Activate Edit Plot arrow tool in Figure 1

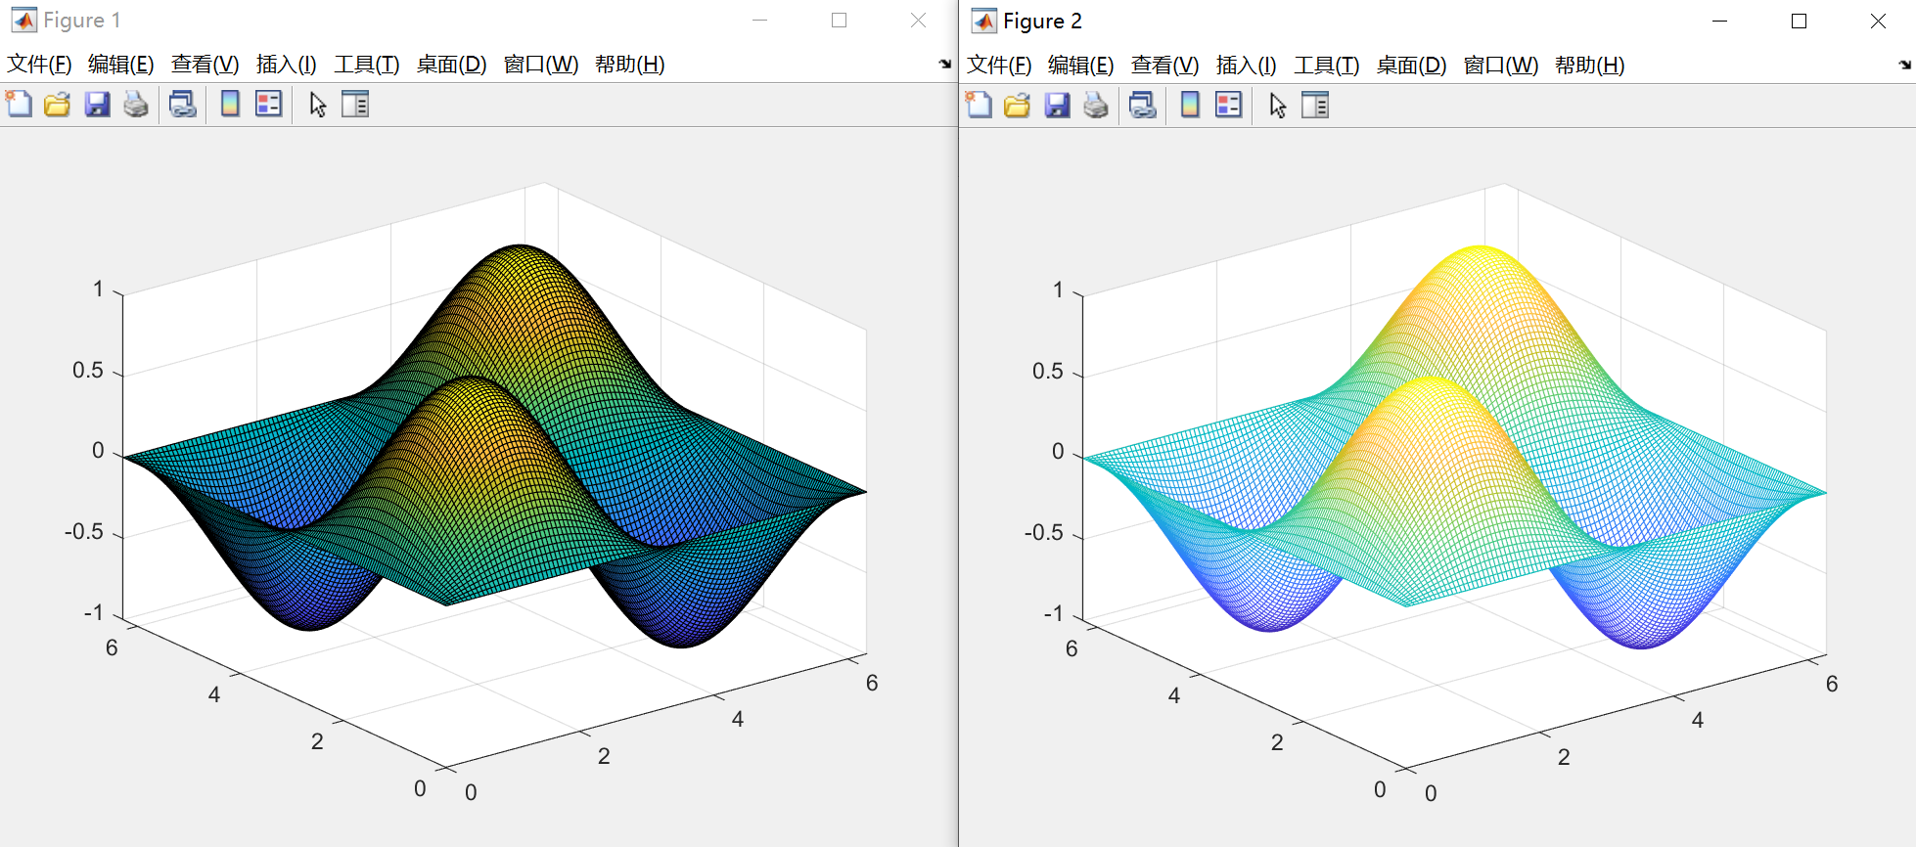click(318, 104)
